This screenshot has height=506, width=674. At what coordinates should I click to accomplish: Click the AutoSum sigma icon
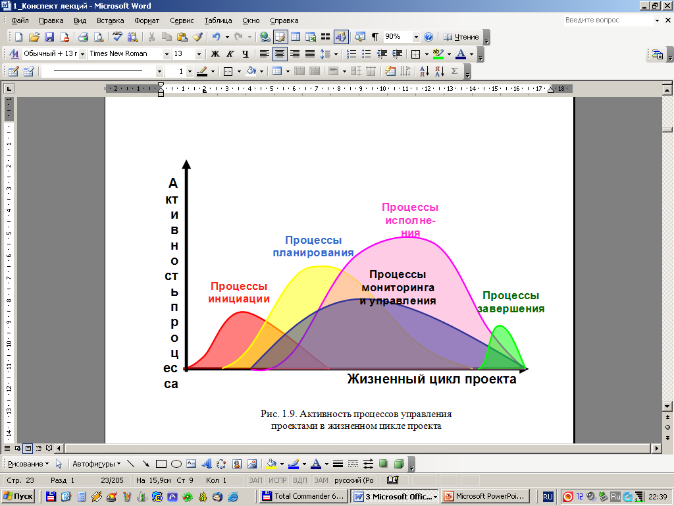454,71
